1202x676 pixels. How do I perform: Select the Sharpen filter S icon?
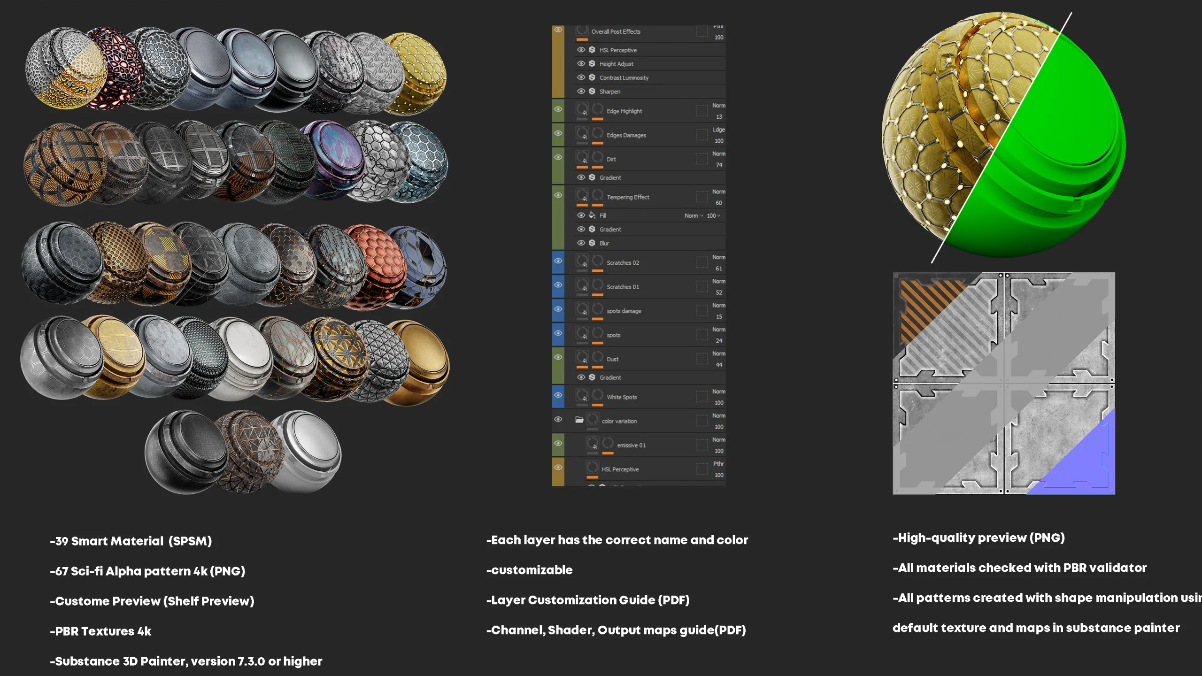pos(592,92)
